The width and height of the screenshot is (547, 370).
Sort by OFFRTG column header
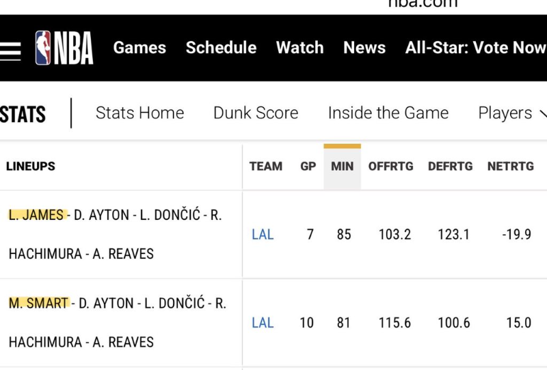tap(390, 166)
